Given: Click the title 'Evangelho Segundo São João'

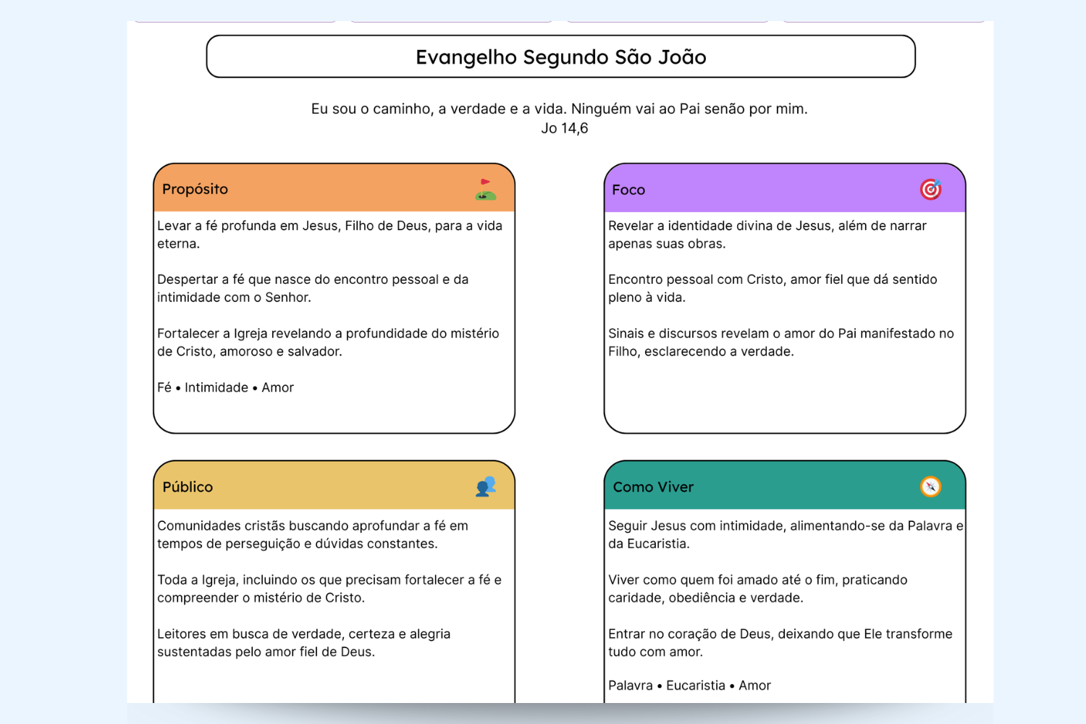Looking at the screenshot, I should (561, 57).
